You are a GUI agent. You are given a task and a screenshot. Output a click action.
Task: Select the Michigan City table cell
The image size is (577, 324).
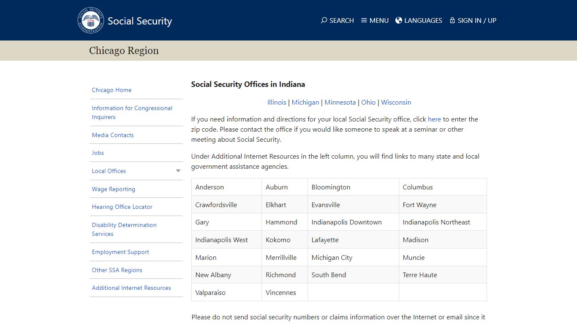353,257
